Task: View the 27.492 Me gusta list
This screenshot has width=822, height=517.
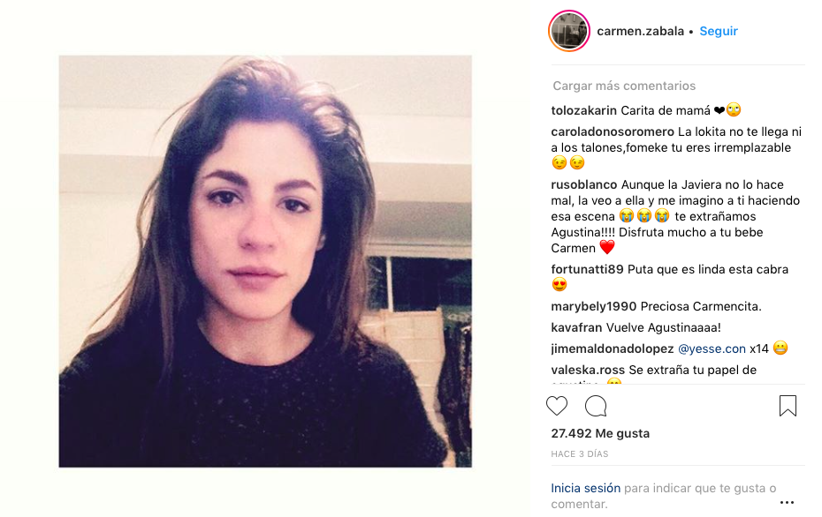Action: 600,433
